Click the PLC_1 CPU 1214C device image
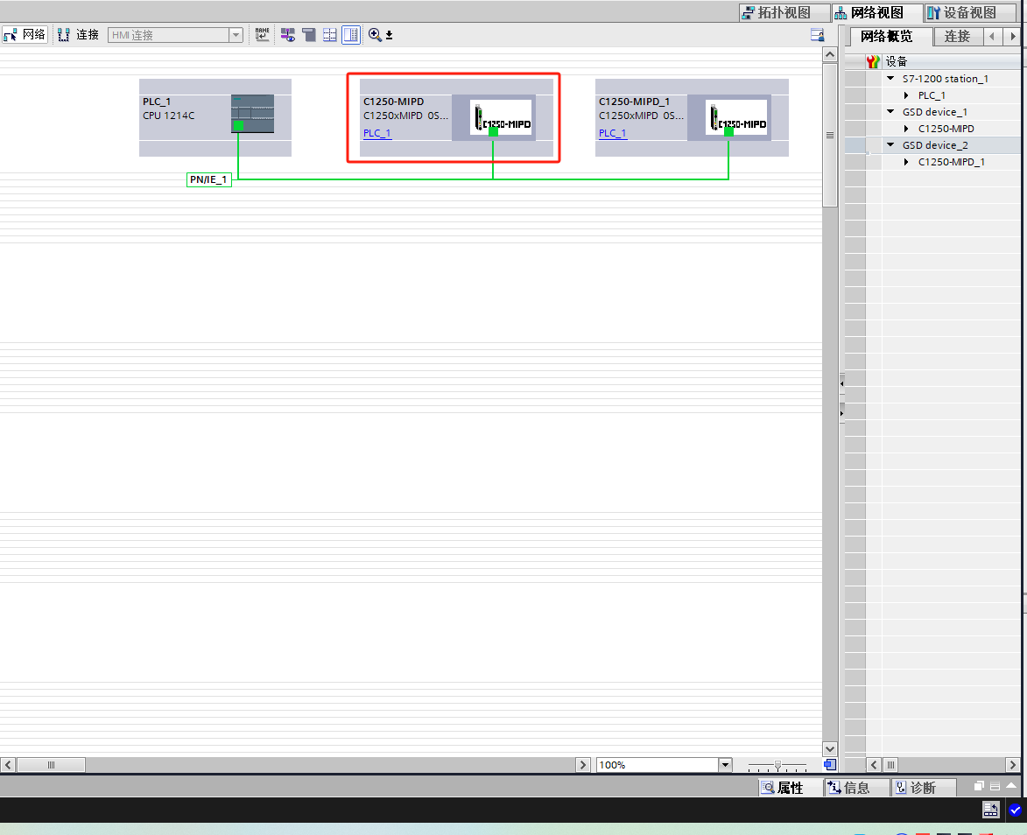 click(x=252, y=114)
